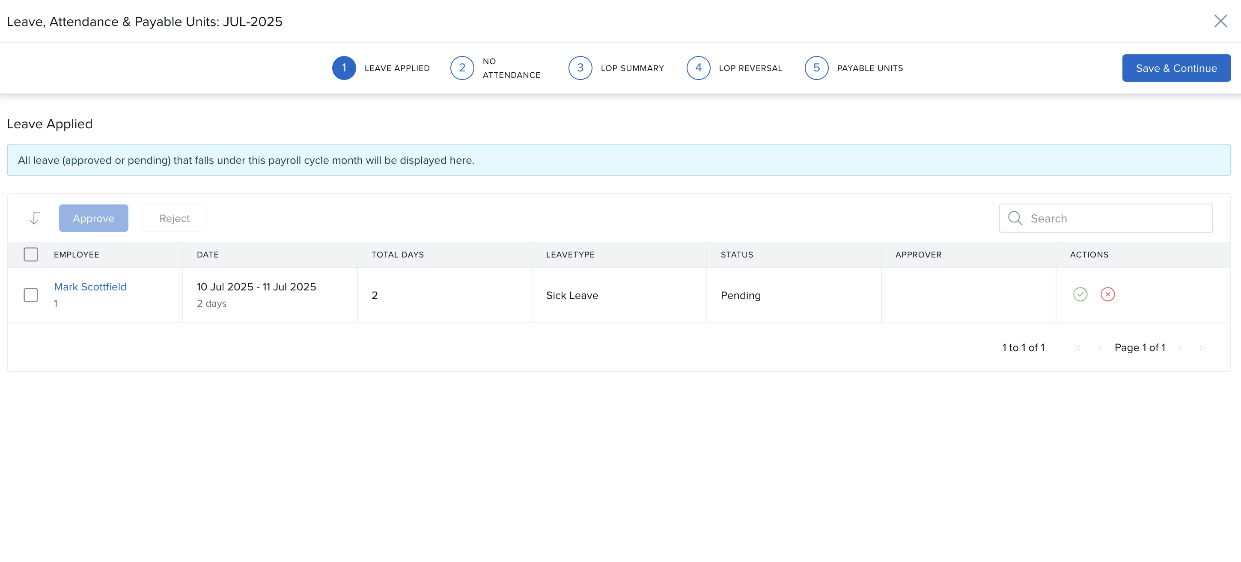The image size is (1241, 562).
Task: Switch to step 4 LOP Reversal
Action: point(698,68)
